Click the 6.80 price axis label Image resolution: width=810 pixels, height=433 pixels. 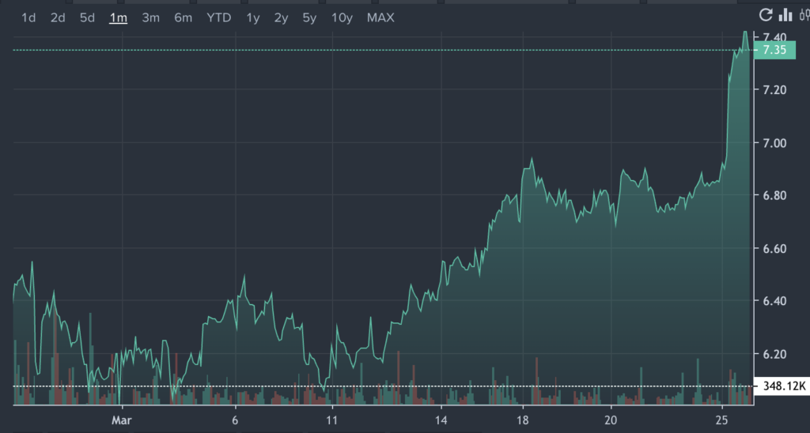(x=775, y=196)
